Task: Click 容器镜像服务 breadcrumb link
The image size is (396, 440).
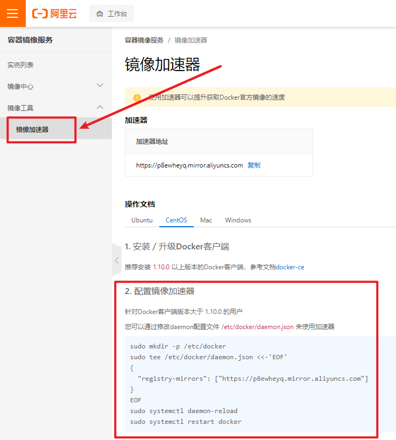Action: pos(144,40)
